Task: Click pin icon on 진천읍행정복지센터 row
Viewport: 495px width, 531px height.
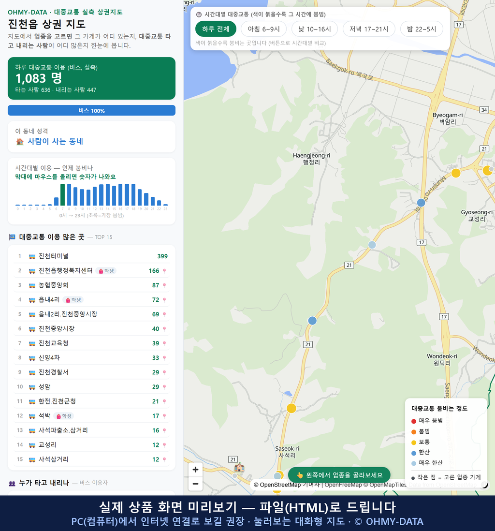Action: point(164,271)
